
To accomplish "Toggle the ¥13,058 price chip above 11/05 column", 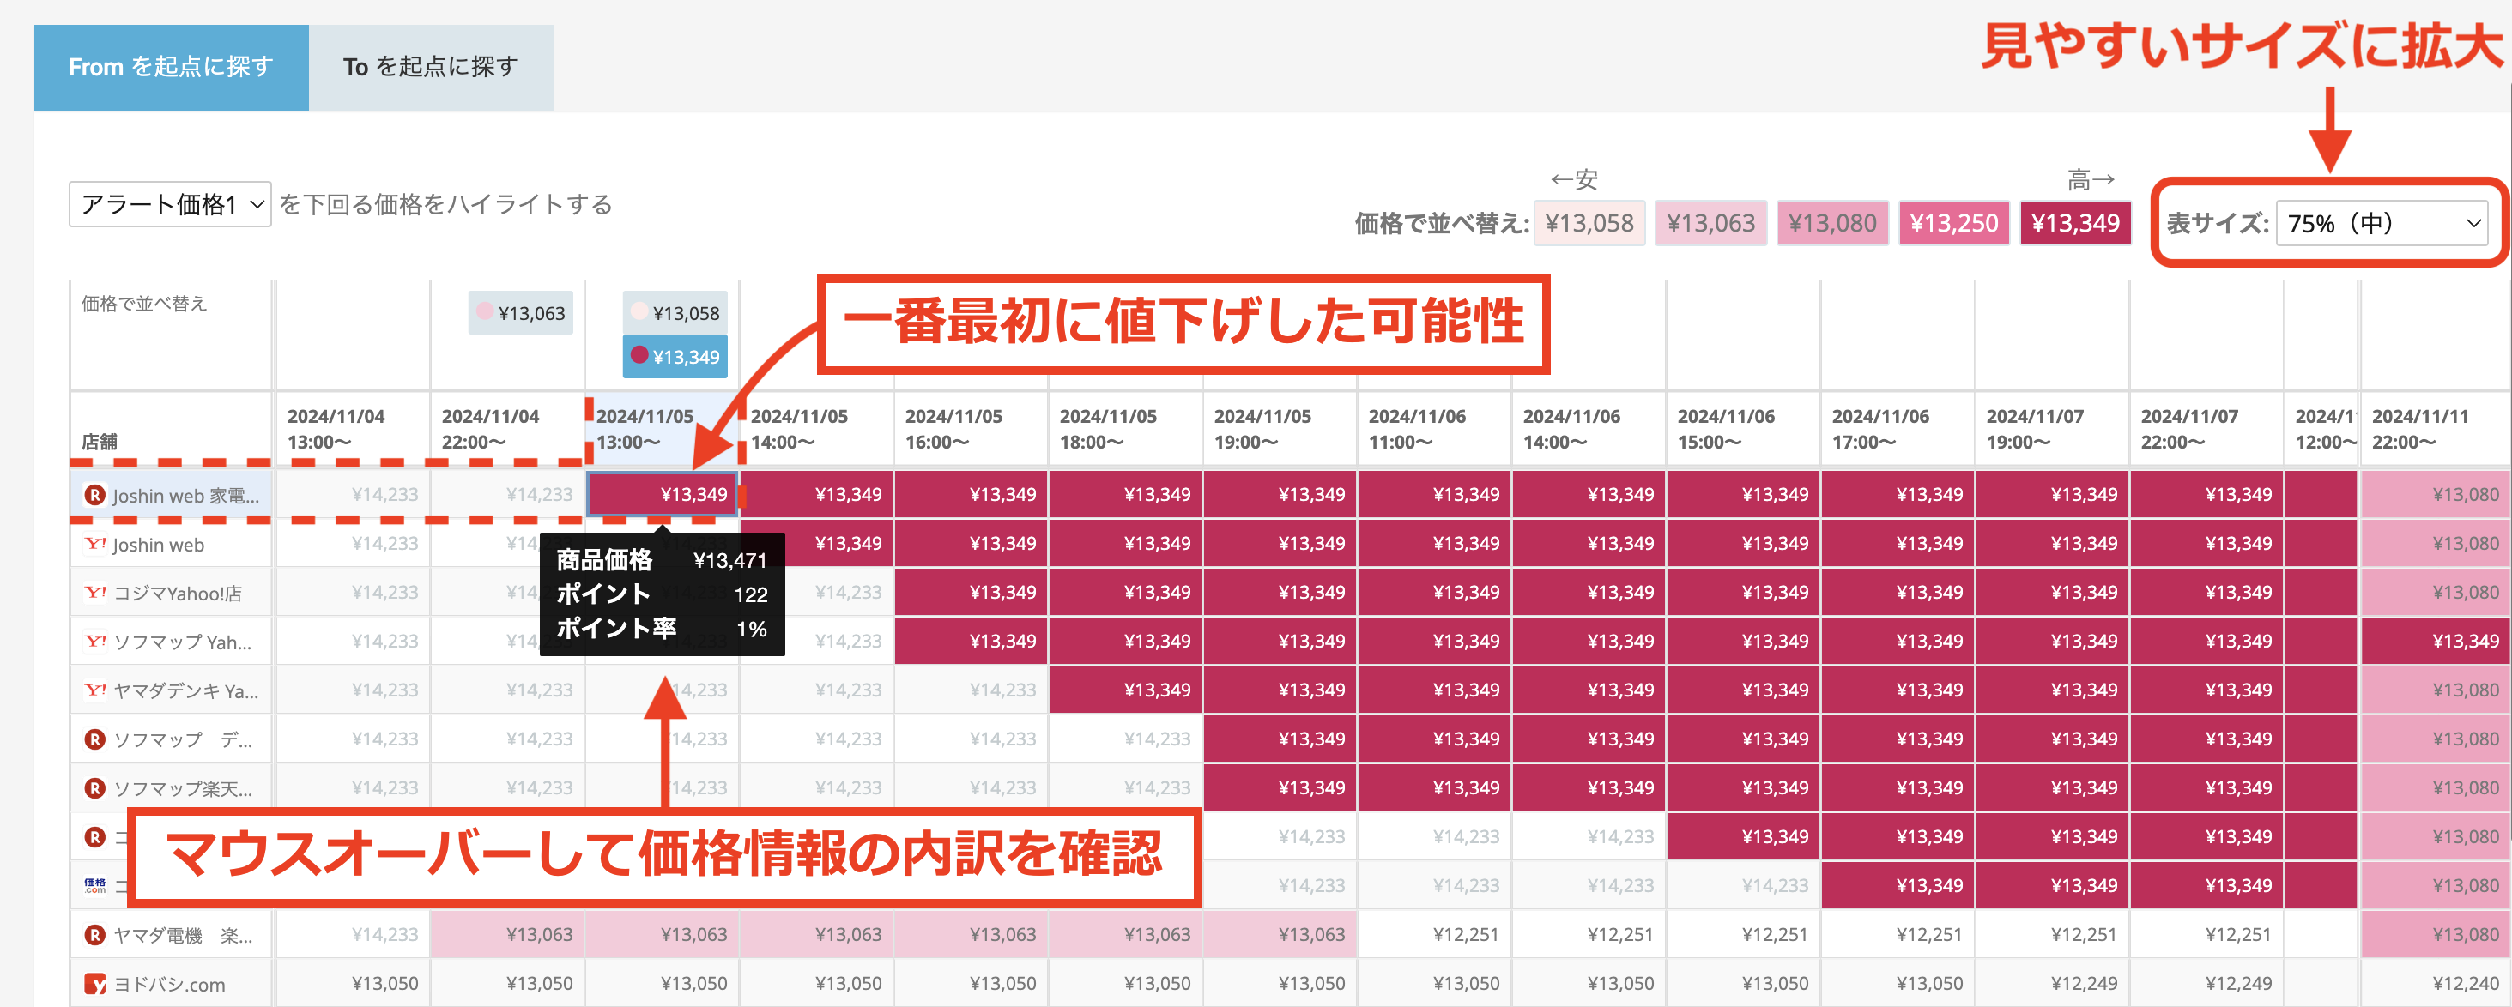I will [x=675, y=313].
